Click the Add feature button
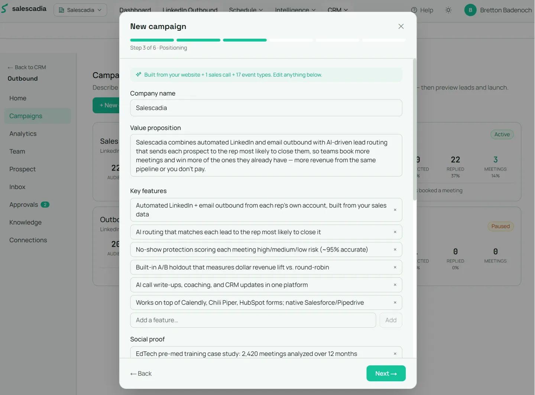Viewport: 535px width, 395px height. (391, 320)
